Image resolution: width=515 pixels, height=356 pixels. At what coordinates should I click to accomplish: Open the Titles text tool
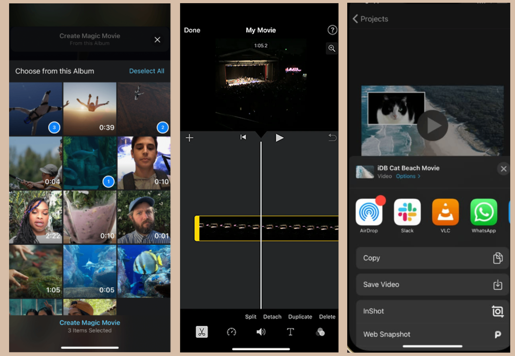click(290, 331)
